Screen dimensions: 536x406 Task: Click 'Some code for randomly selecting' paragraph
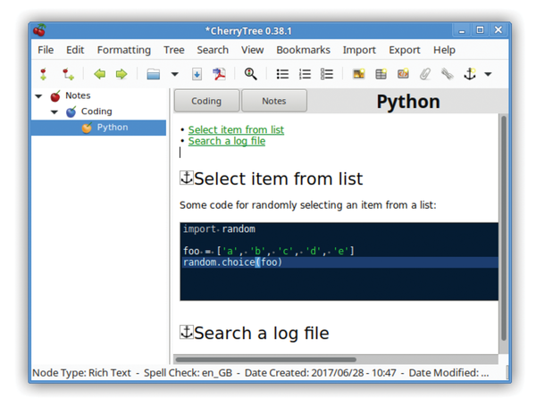(x=307, y=205)
